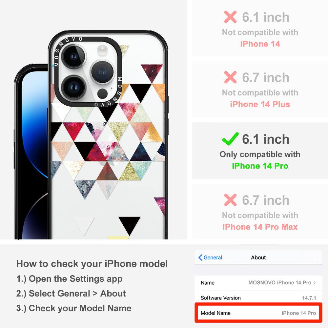This screenshot has height=328, width=328.
Task: Click the green iPhone 14 Pro text
Action: [260, 166]
